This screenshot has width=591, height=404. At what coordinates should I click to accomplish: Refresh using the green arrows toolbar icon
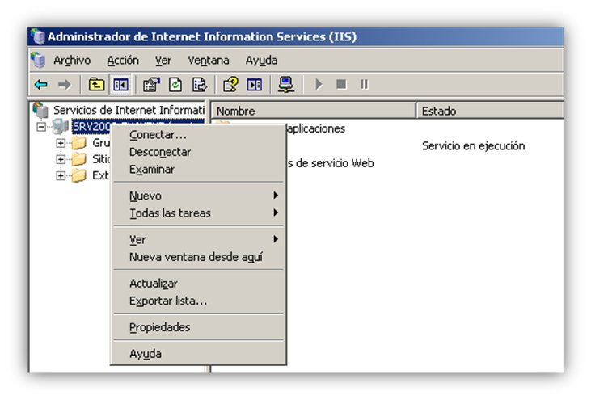(175, 85)
